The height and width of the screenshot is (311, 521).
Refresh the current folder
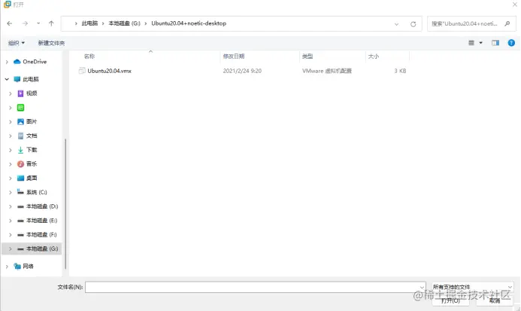click(x=413, y=24)
